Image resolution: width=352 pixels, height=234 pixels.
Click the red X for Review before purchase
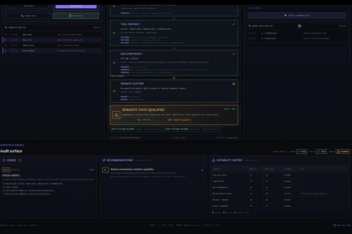pyautogui.click(x=266, y=193)
